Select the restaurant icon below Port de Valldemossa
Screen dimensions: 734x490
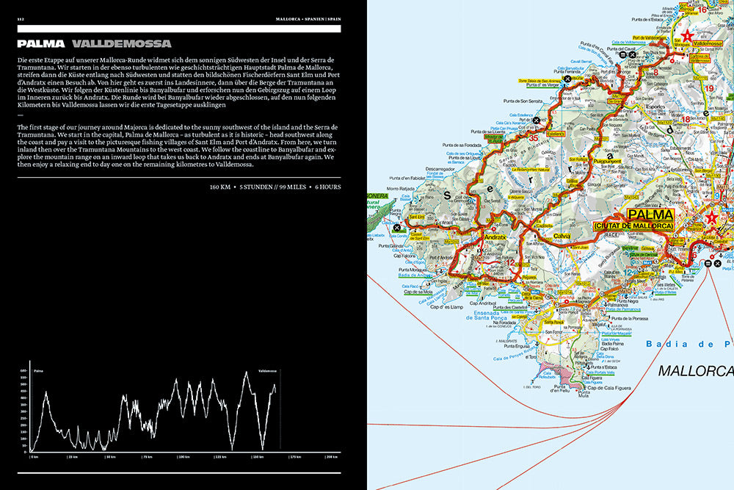click(x=633, y=54)
